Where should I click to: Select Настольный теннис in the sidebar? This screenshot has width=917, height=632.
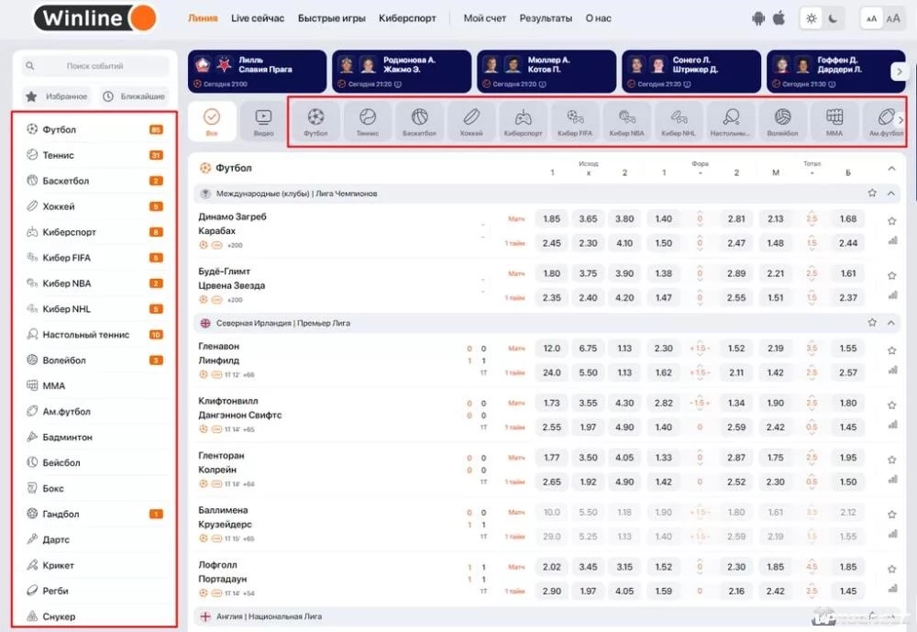pos(94,335)
